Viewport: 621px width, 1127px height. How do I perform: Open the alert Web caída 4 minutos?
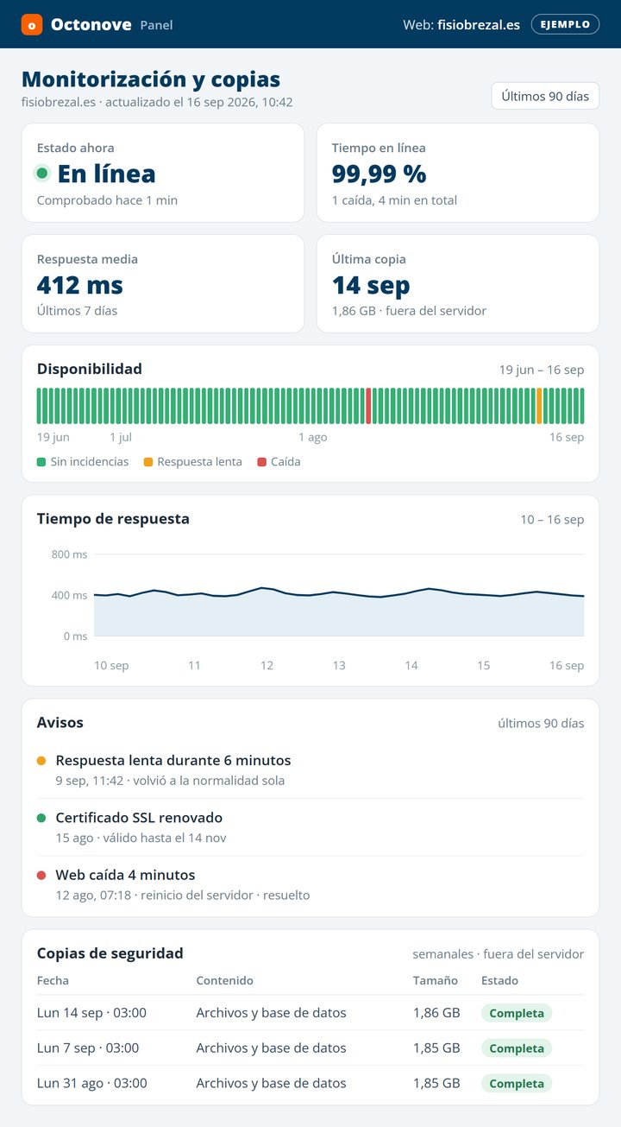(310, 884)
